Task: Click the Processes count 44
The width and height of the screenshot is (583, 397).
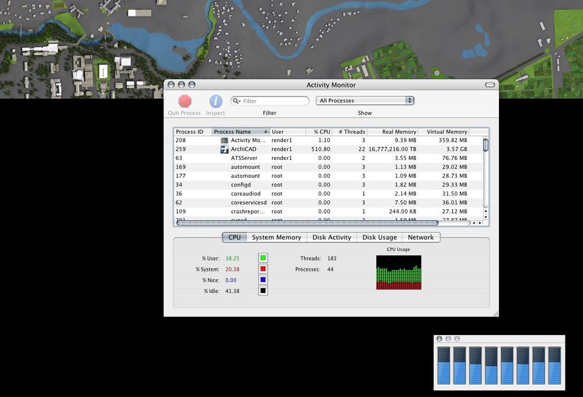Action: pos(330,269)
